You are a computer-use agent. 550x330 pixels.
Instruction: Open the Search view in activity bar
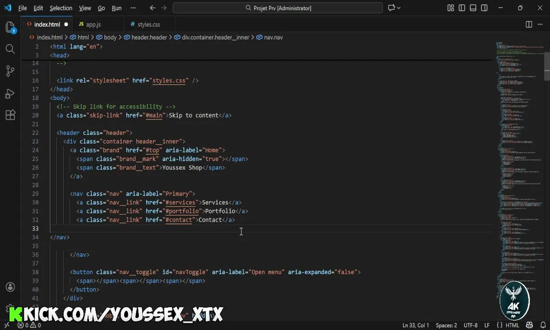pos(10,49)
